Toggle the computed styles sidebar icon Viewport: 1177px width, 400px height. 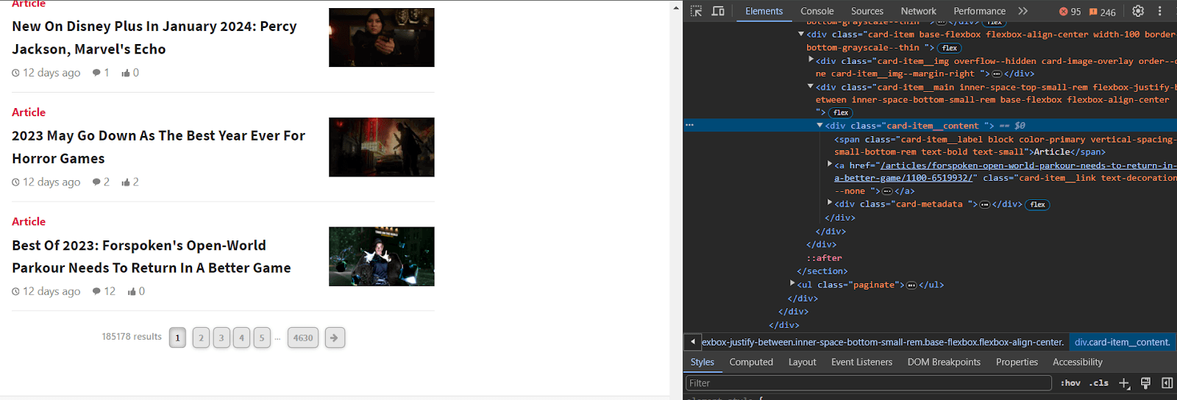(x=1167, y=383)
